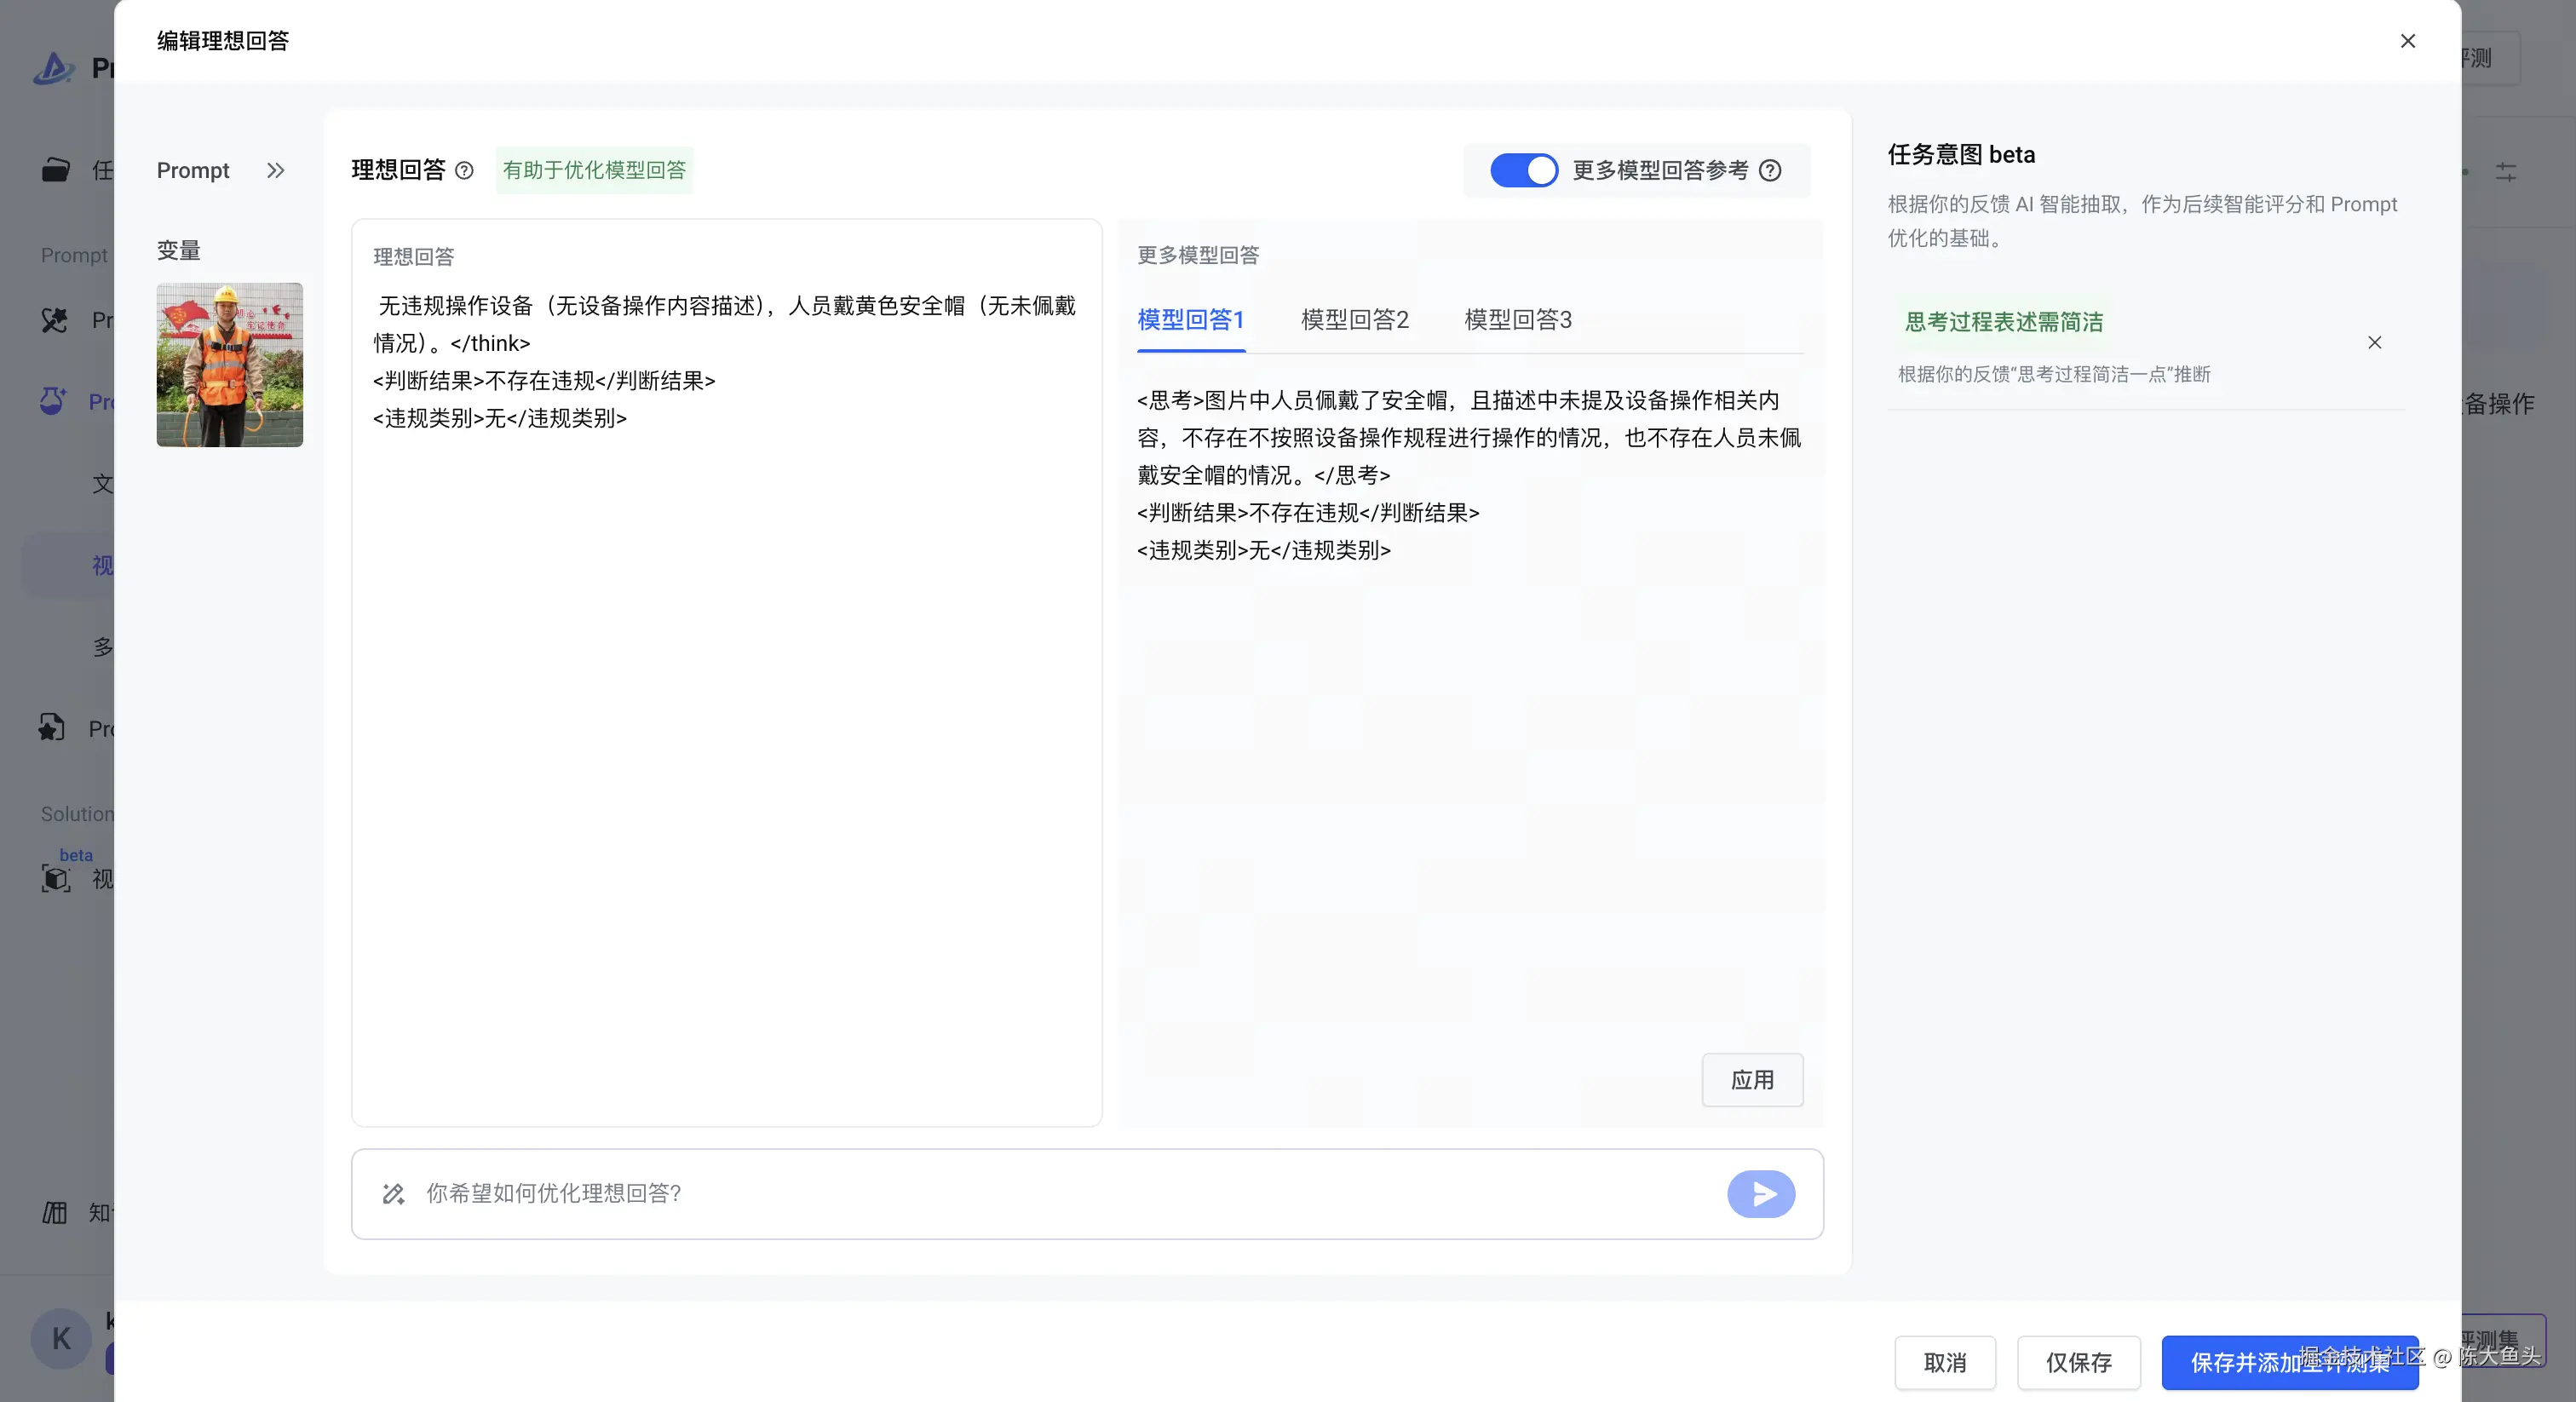Image resolution: width=2576 pixels, height=1402 pixels.
Task: Remove the 思考过程表述需简洁 intent with X
Action: tap(2374, 343)
